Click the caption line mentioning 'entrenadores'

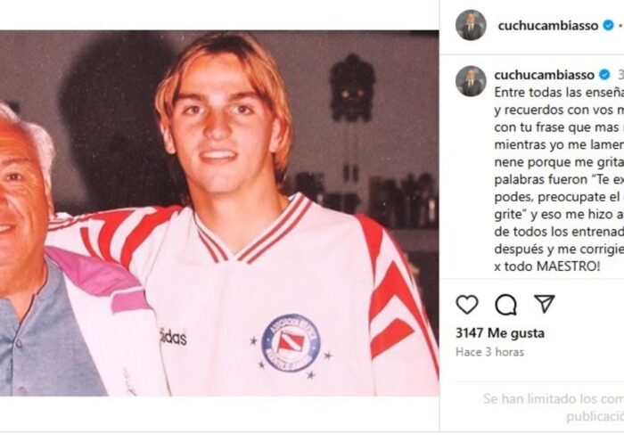[x=559, y=232]
